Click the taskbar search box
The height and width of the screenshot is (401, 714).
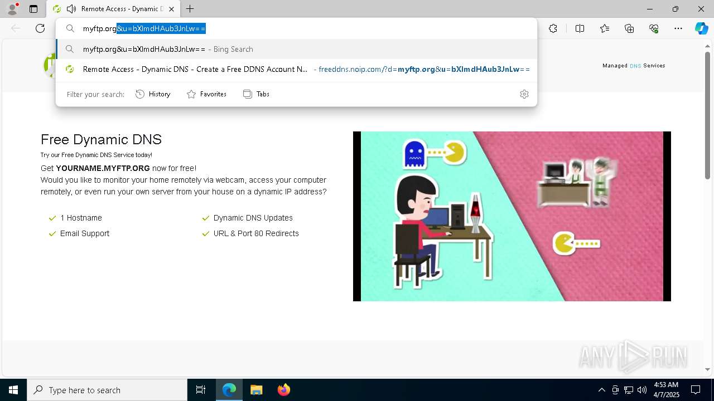(107, 390)
